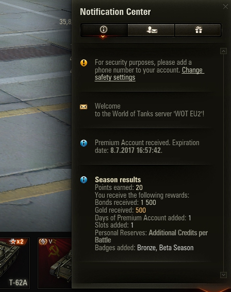The image size is (231, 292).
Task: Click the Welcome to WOT EU2 server message
Action: [150, 110]
